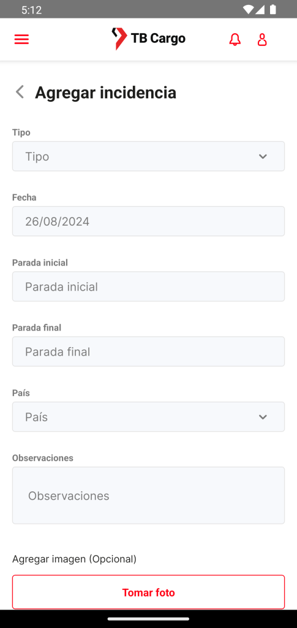
Task: Focus the Parada final input
Action: (148, 351)
